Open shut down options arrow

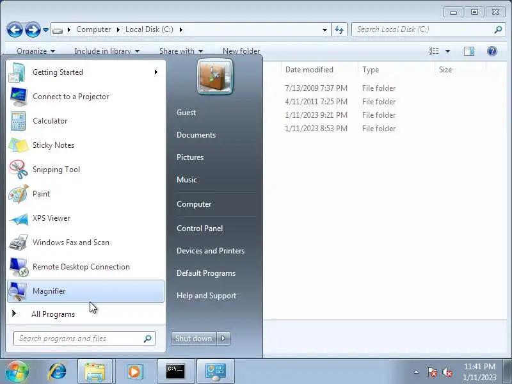click(223, 339)
